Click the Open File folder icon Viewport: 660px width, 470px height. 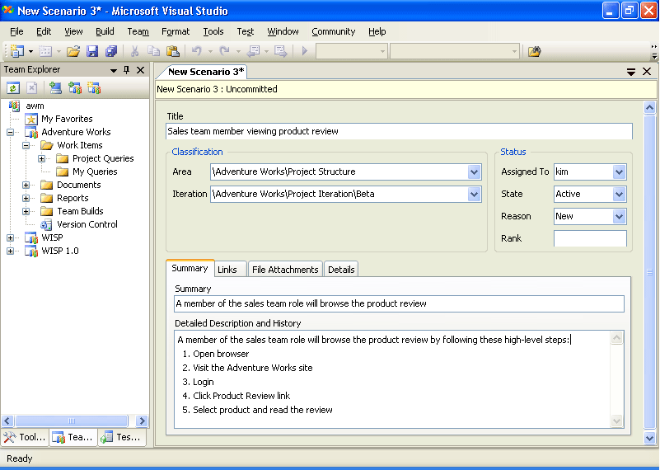click(x=73, y=51)
